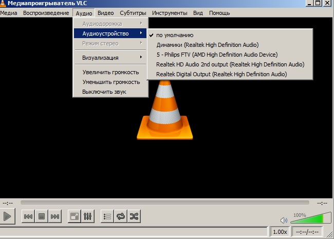The image size is (334, 239).
Task: Open the Помощь menu
Action: tap(219, 13)
